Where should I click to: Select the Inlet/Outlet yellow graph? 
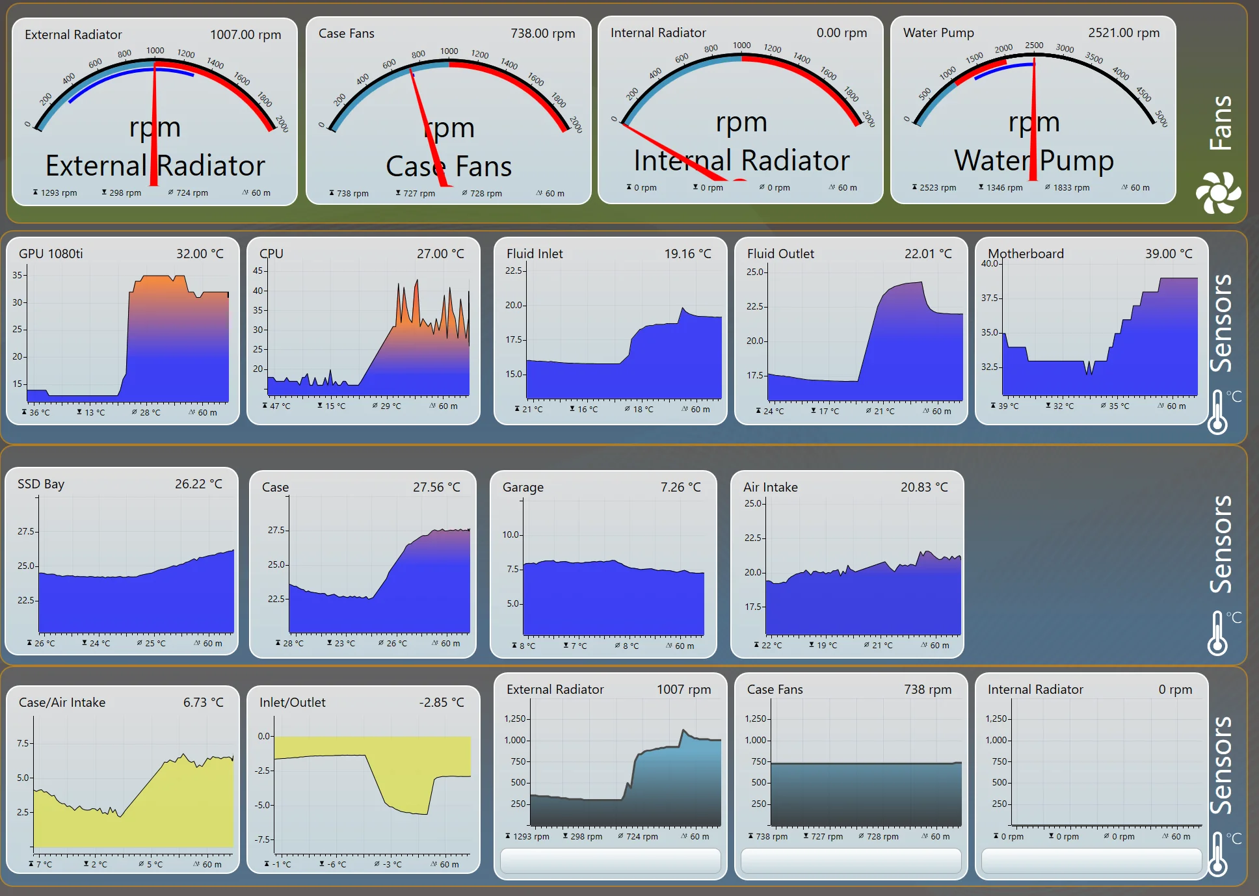coord(373,785)
